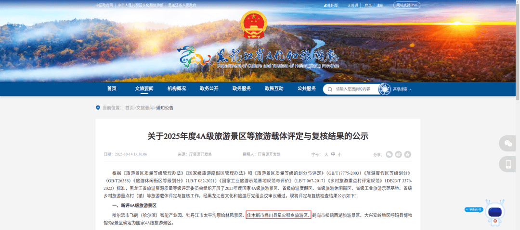Open the 文旅要闻 navigation tab
Image resolution: width=520 pixels, height=230 pixels.
(x=144, y=89)
